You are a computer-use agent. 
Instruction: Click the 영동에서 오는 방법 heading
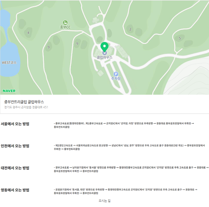15,190
